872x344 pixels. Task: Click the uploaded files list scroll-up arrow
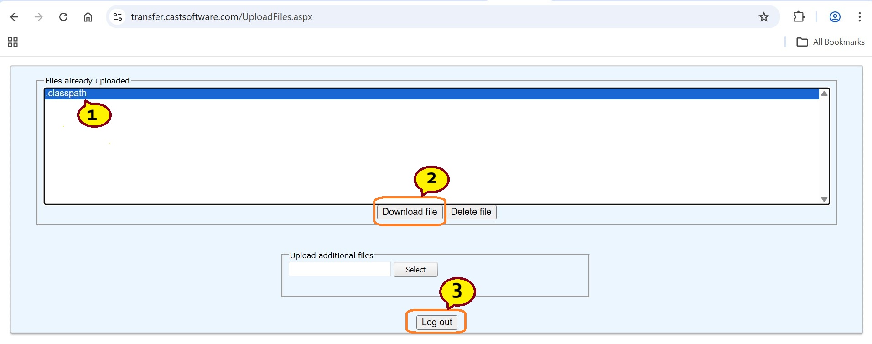point(824,94)
